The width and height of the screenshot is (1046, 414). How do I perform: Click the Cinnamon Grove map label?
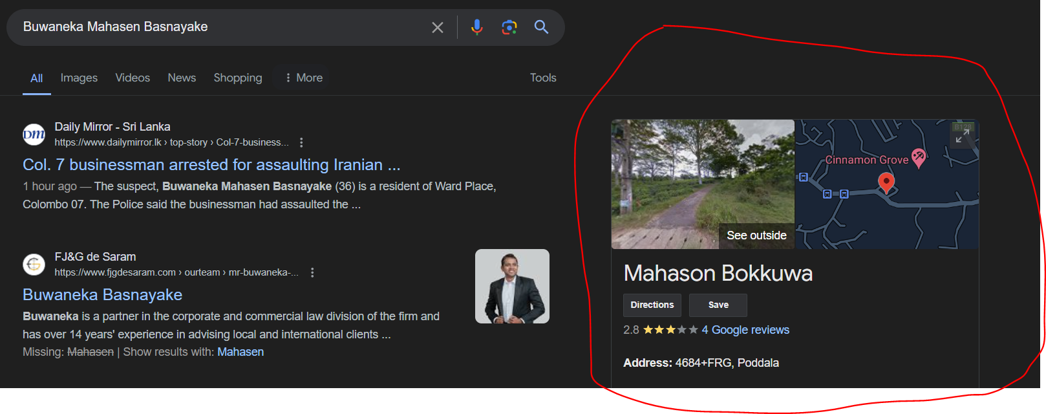866,160
